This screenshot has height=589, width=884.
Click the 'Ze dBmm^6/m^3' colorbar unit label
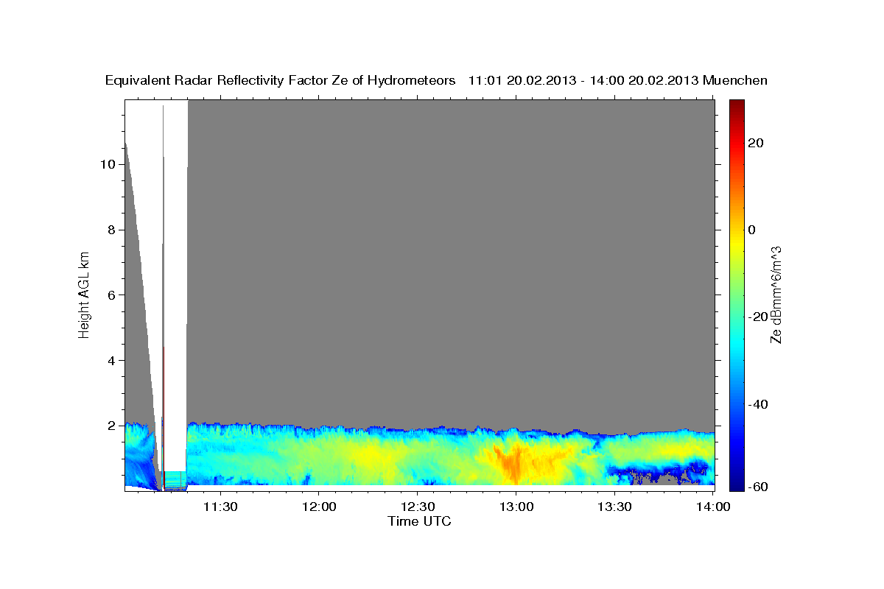pyautogui.click(x=776, y=295)
